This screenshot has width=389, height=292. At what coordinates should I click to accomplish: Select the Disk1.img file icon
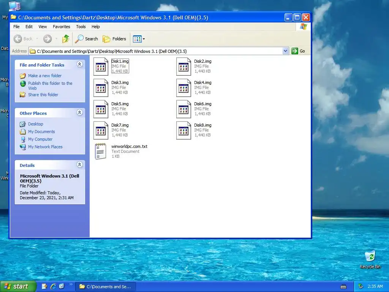tap(101, 67)
